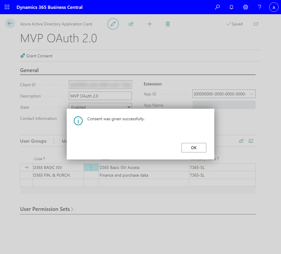The height and width of the screenshot is (254, 281).
Task: Sort by Code column header
Action: coord(40,159)
